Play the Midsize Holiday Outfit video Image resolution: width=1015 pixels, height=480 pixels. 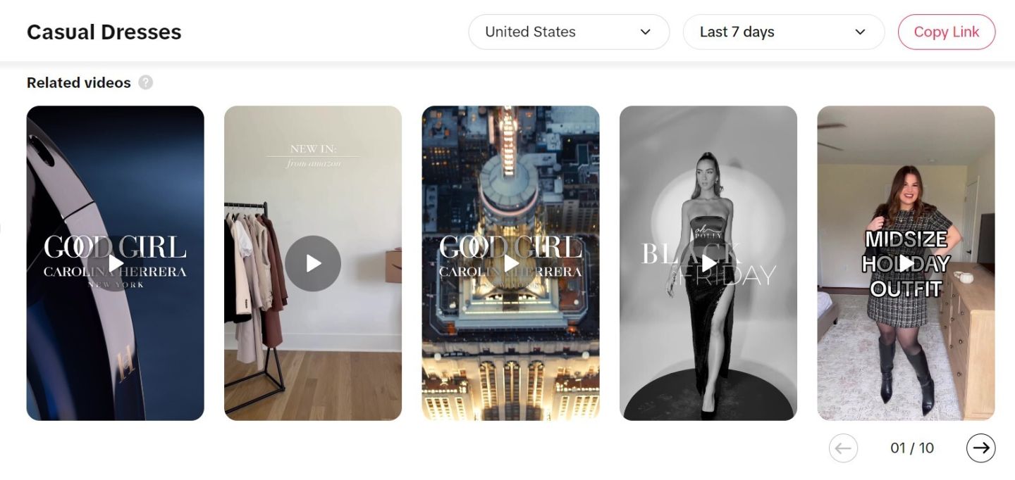(x=906, y=263)
